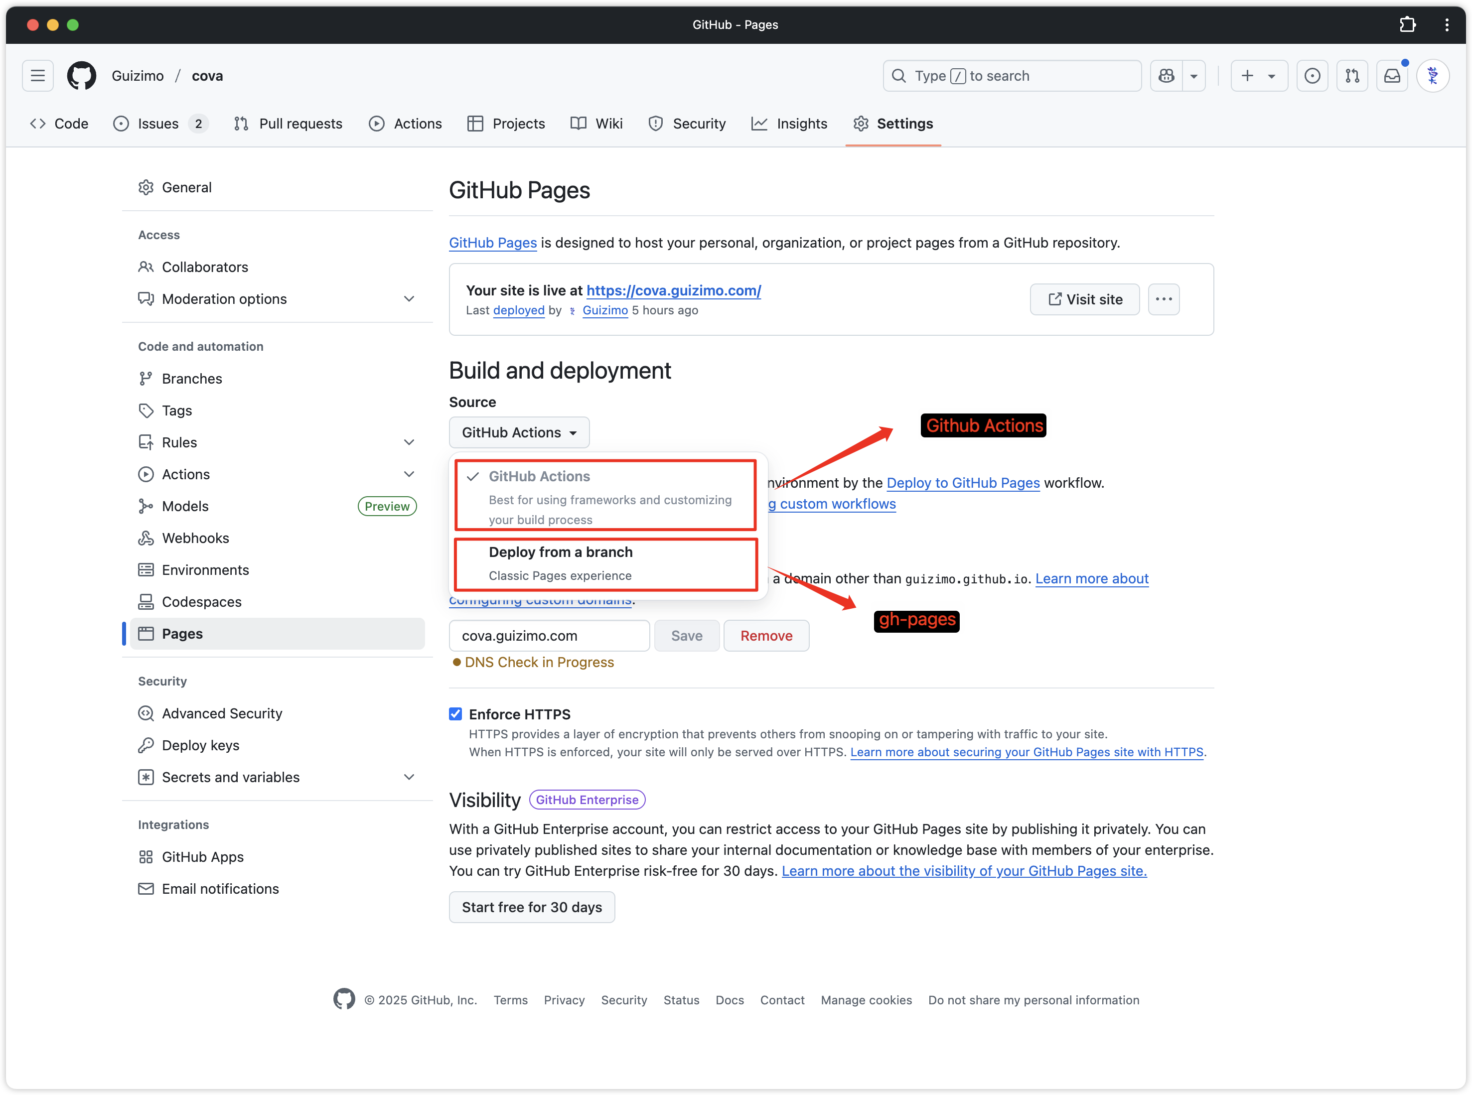Click the Deploy keys key icon
This screenshot has height=1095, width=1472.
[x=146, y=745]
